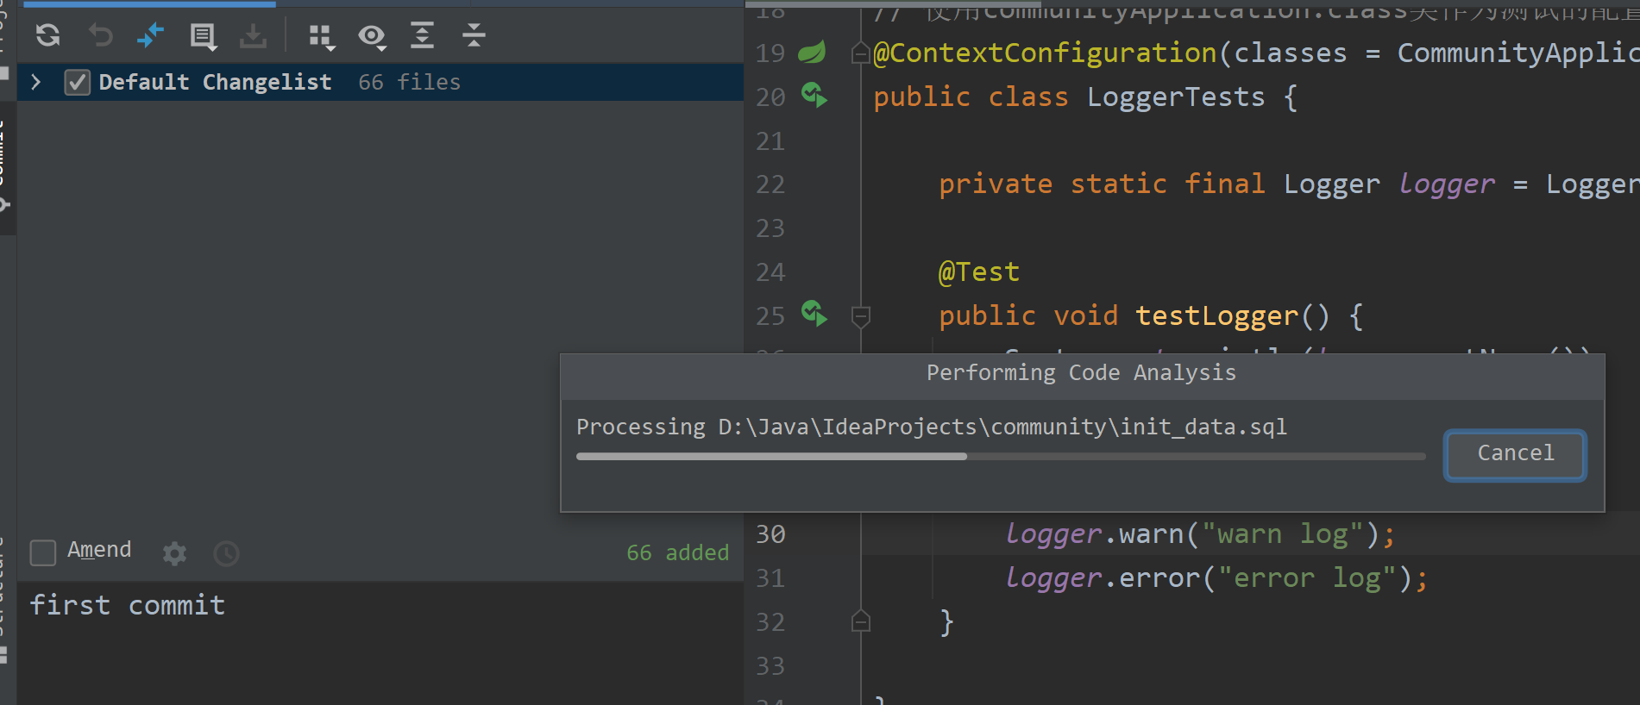This screenshot has width=1640, height=705.
Task: Click the code analysis progress bar
Action: (1001, 456)
